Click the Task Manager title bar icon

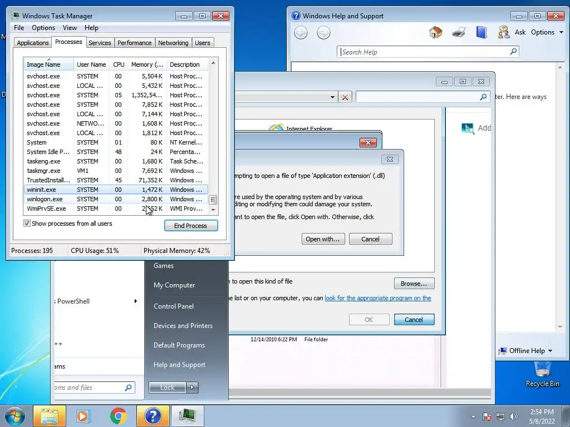point(15,16)
